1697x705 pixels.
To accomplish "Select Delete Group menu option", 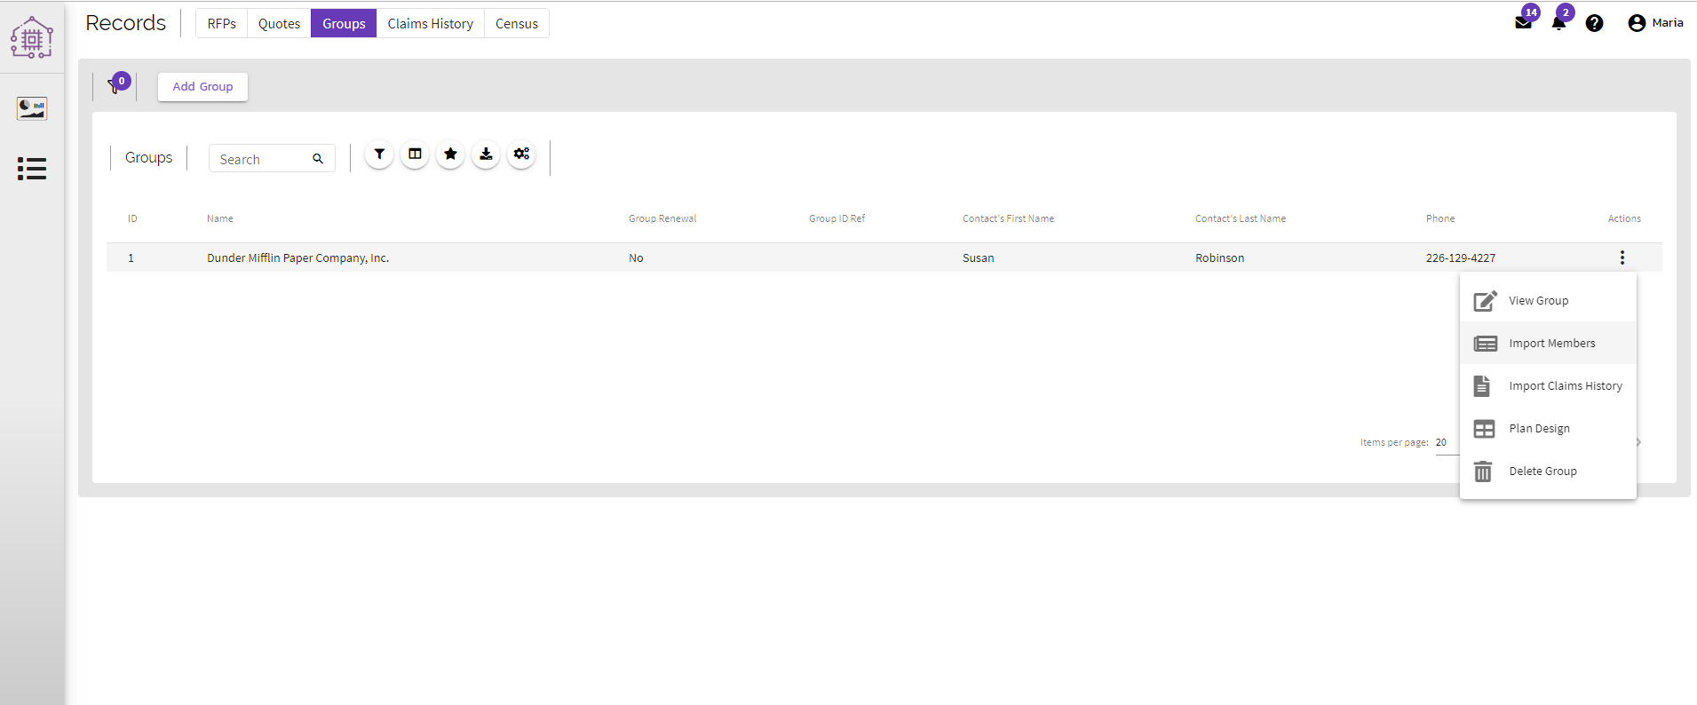I will click(1542, 471).
